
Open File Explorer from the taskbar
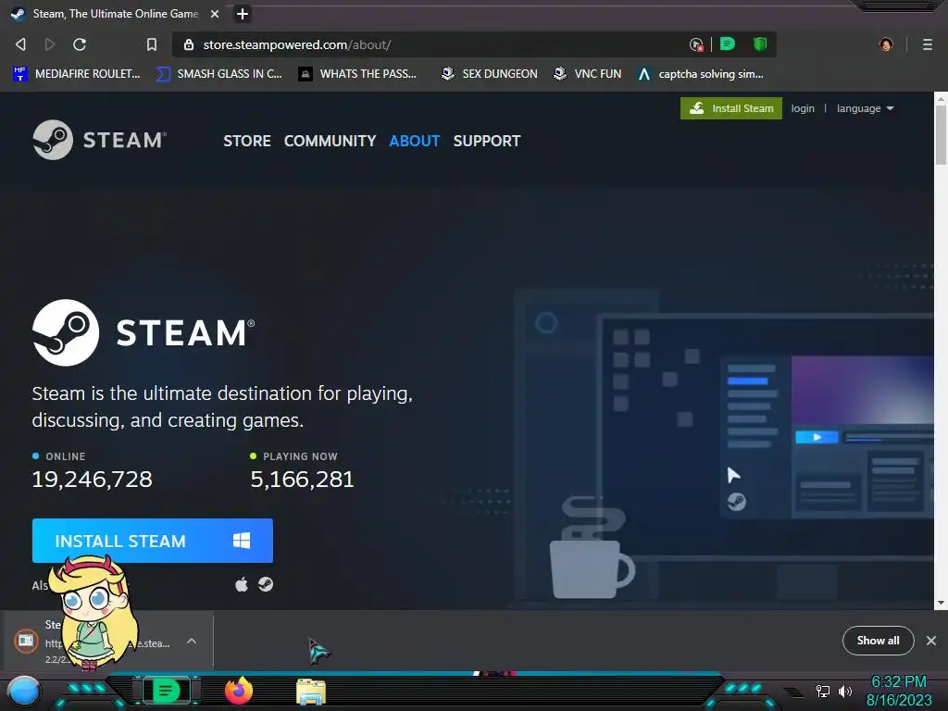311,692
